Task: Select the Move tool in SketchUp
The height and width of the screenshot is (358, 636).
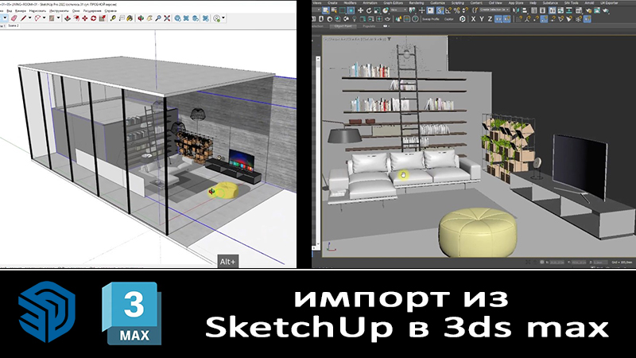Action: [x=85, y=18]
